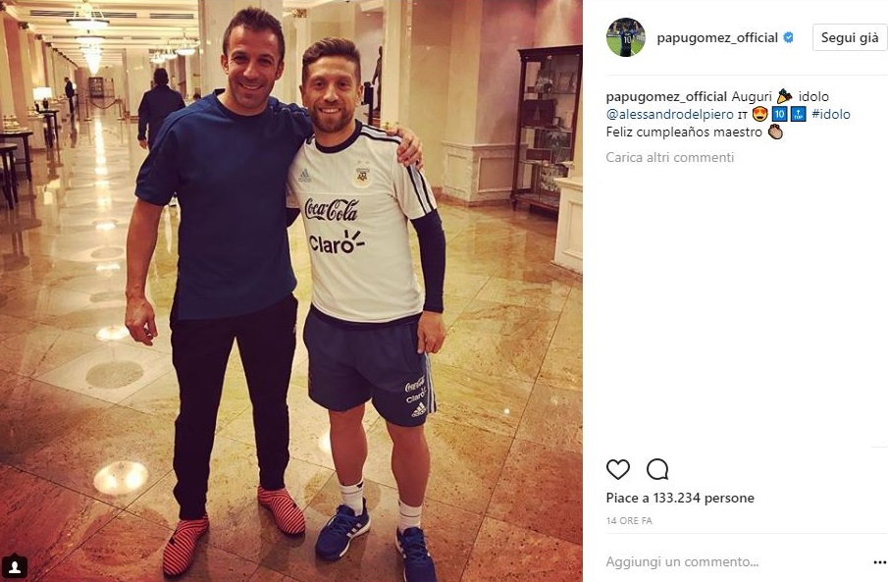This screenshot has width=888, height=582.
Task: View who liked: Piace a 133.234 persone
Action: tap(680, 498)
